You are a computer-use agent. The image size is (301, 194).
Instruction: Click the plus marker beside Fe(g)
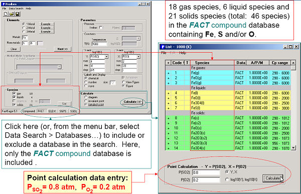[168, 73]
